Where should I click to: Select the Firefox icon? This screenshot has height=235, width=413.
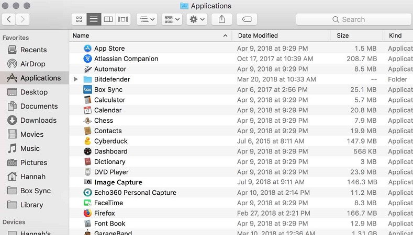click(x=87, y=213)
